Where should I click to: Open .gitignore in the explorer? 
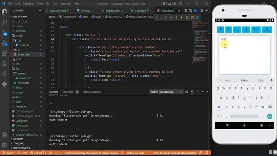click(22, 121)
